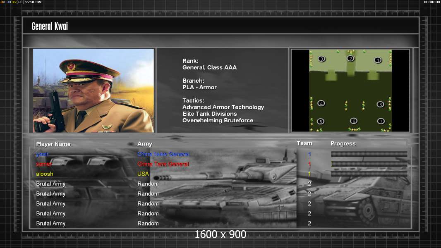Click General, Class AAA rank text
The height and width of the screenshot is (248, 441).
[209, 67]
